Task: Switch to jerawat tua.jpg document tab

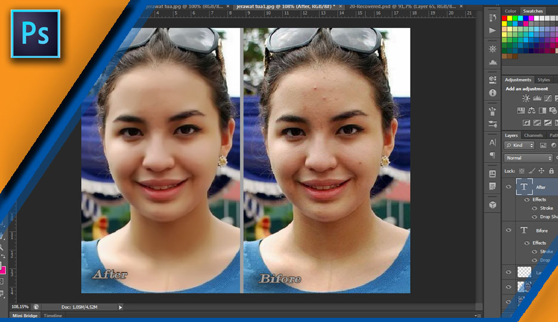Action: pos(184,7)
